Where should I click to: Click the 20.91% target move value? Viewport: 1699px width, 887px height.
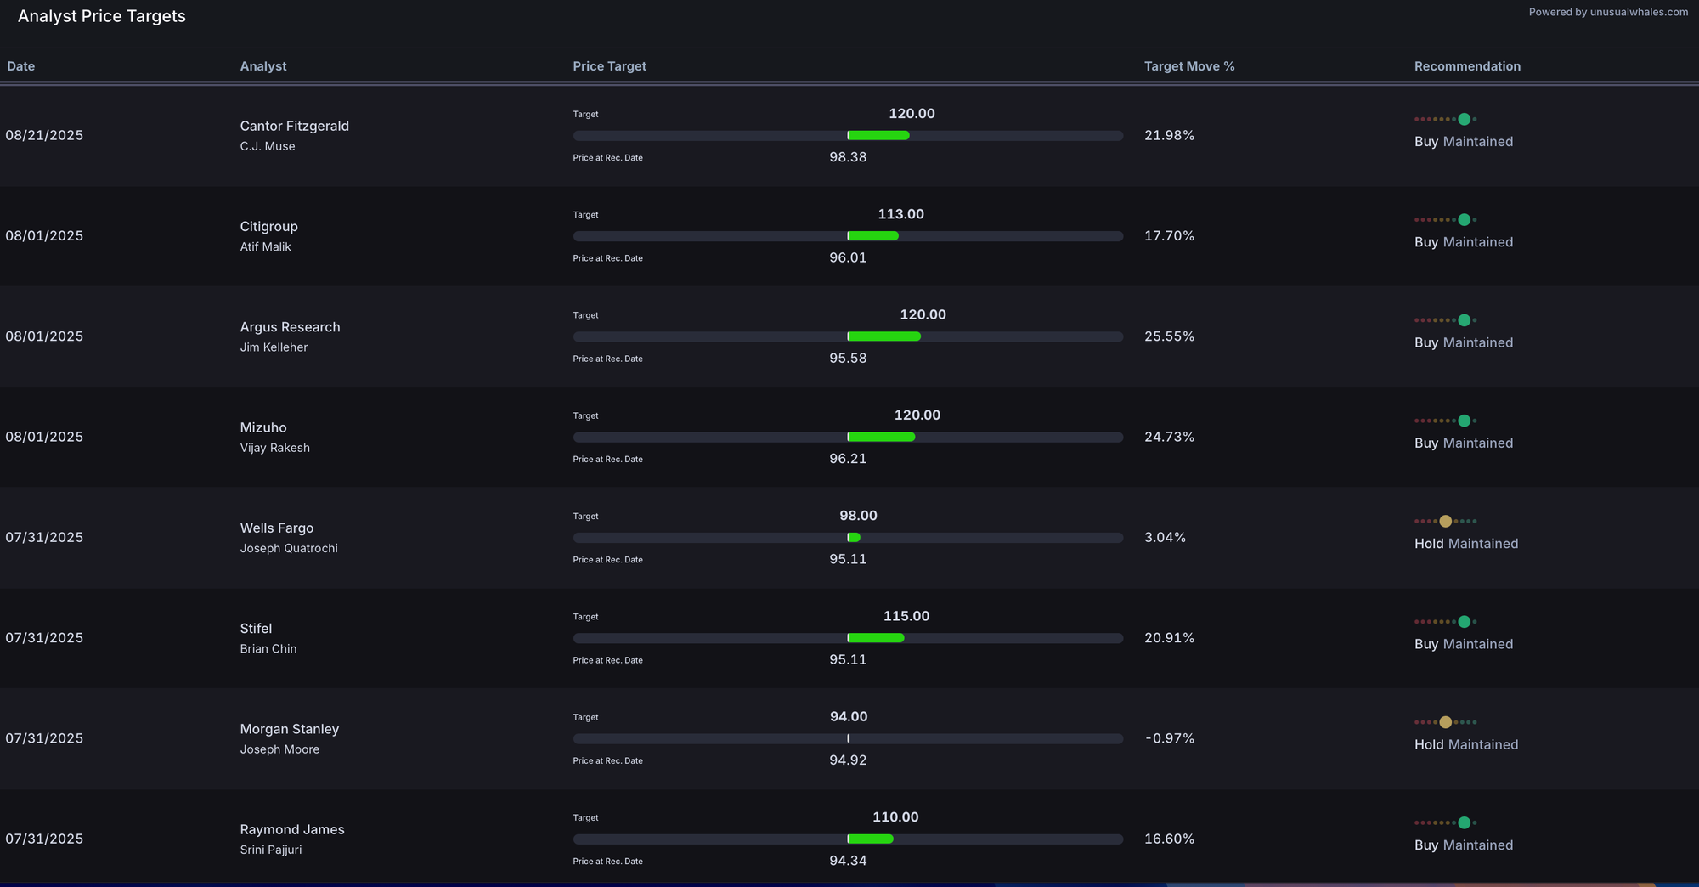click(1169, 638)
